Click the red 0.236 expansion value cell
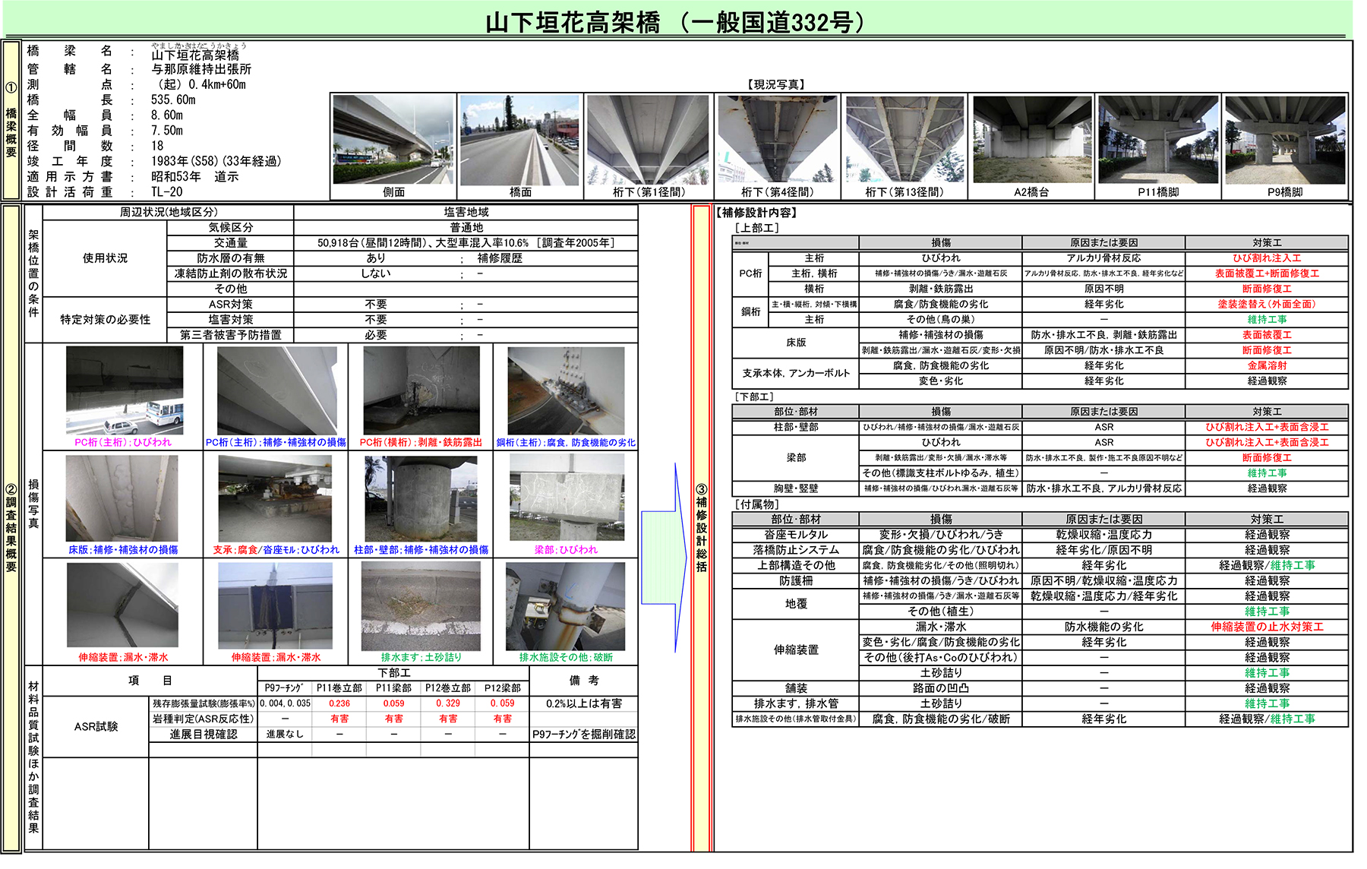Image resolution: width=1367 pixels, height=869 pixels. 339,703
